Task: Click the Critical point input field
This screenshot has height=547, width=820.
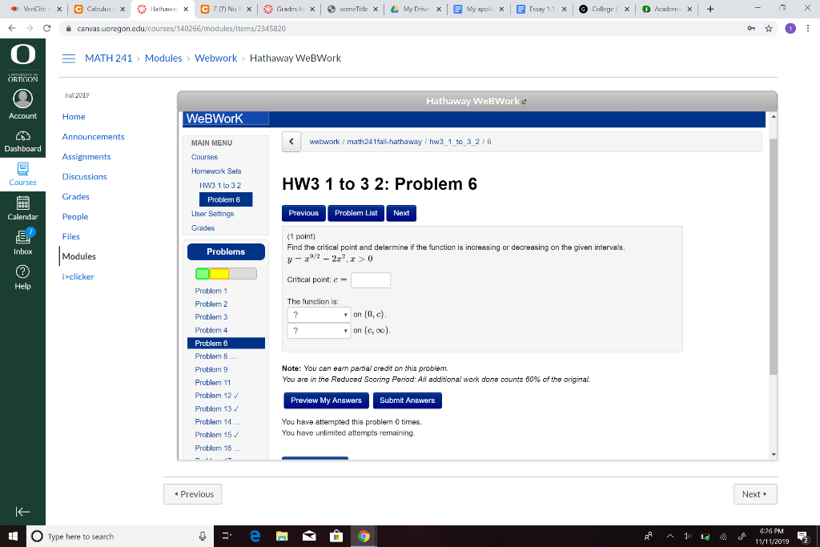Action: click(x=371, y=280)
